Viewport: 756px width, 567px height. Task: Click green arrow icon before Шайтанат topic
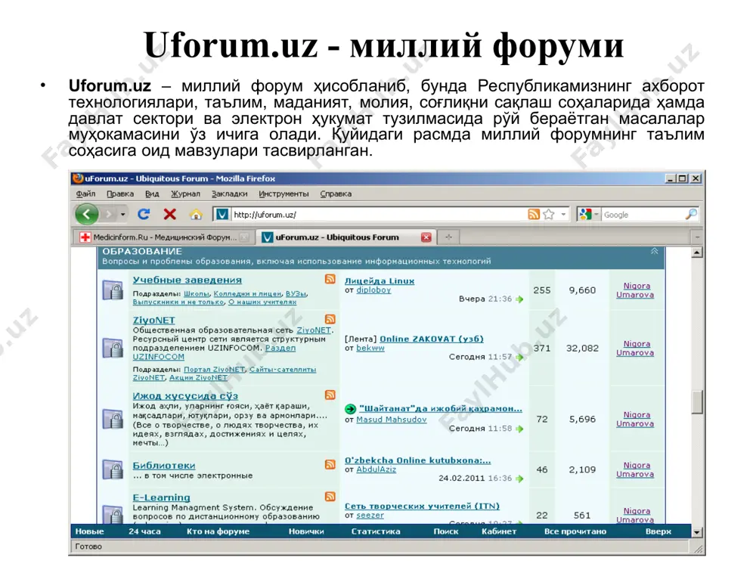[x=351, y=409]
